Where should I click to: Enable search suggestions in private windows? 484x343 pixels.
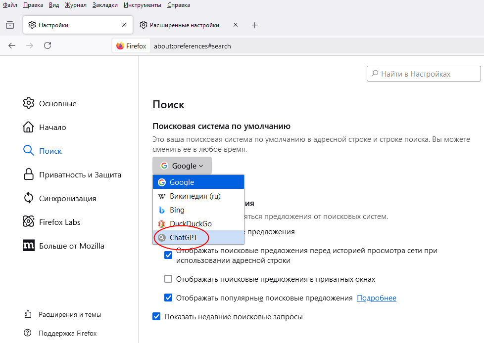click(x=168, y=279)
